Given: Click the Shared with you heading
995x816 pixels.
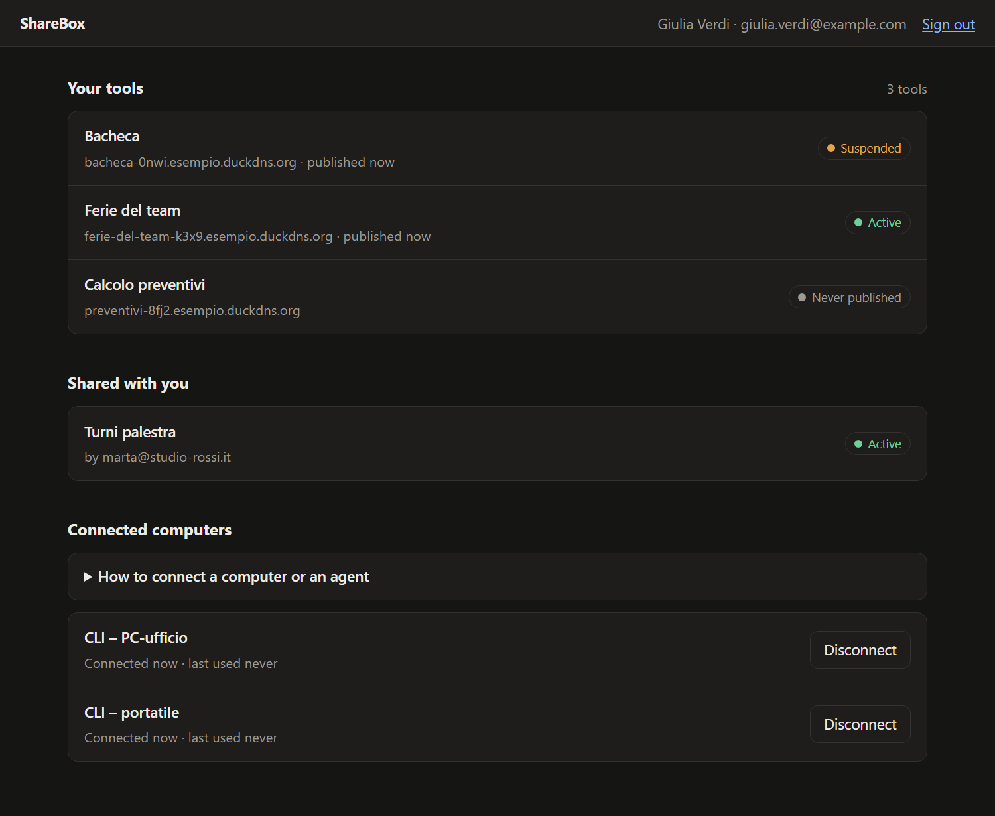Looking at the screenshot, I should [x=128, y=383].
